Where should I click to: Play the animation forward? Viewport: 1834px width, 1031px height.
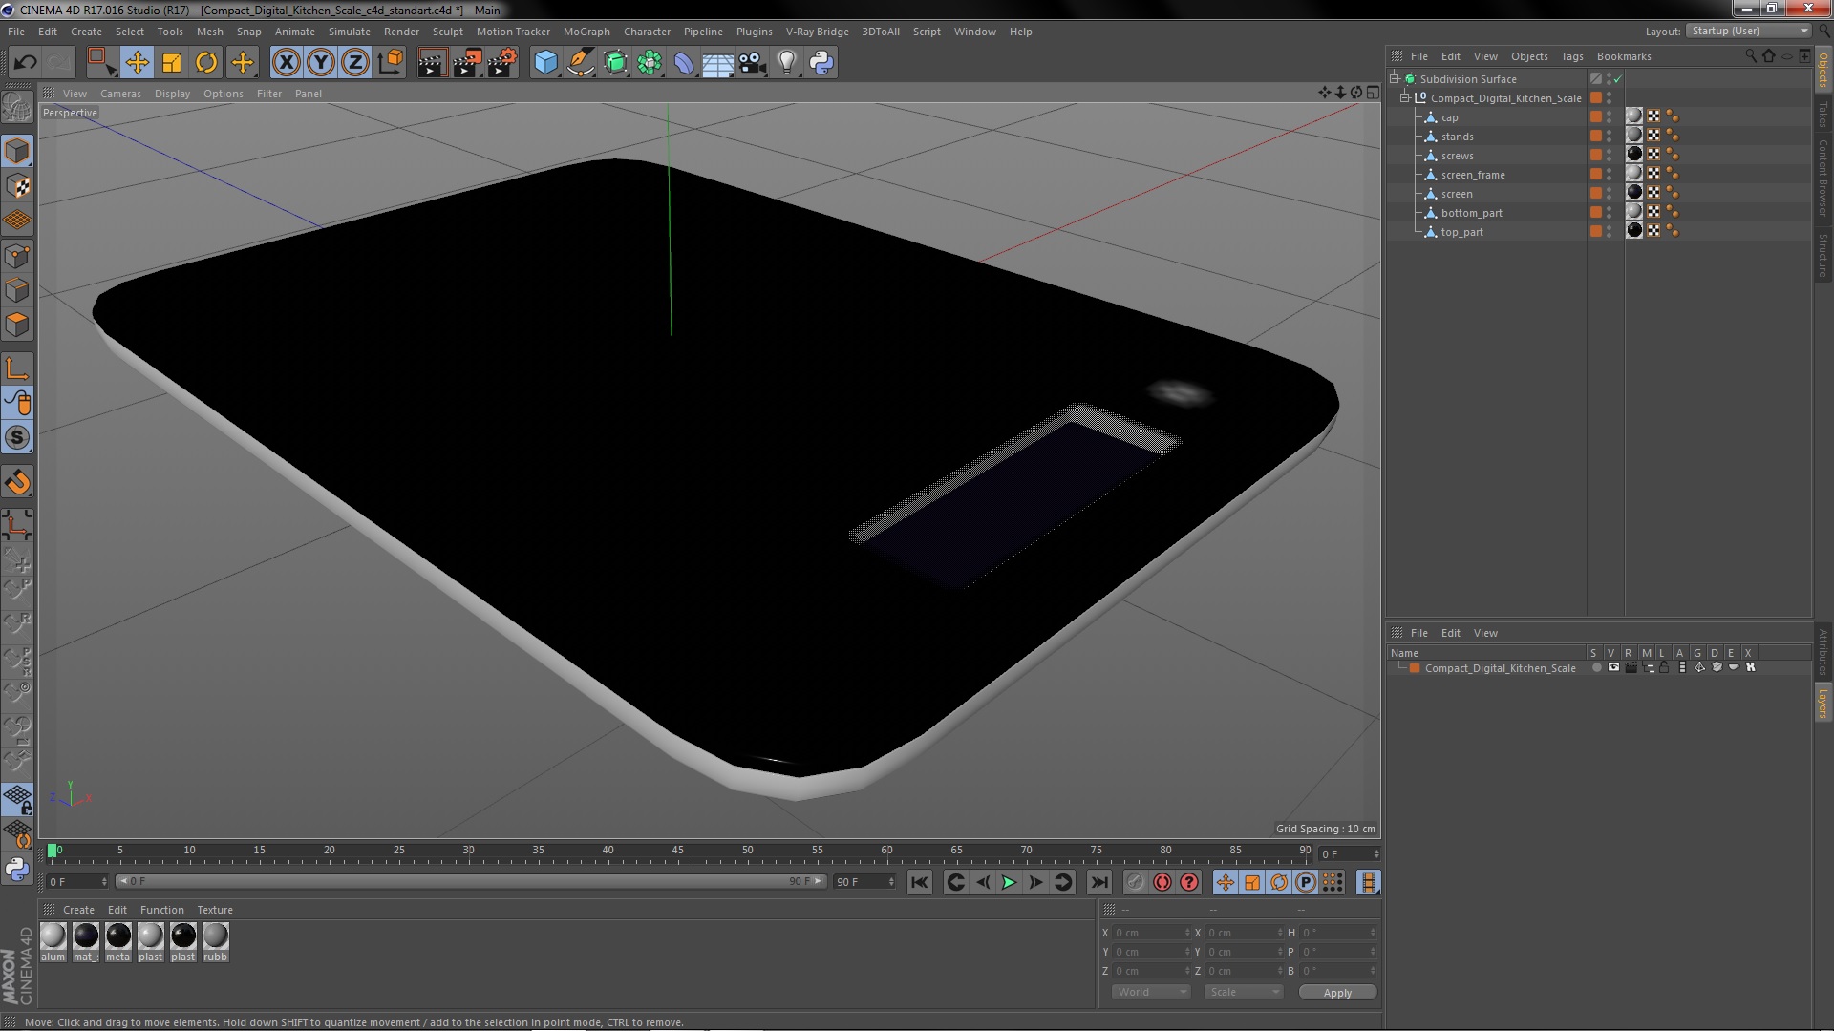[1009, 883]
